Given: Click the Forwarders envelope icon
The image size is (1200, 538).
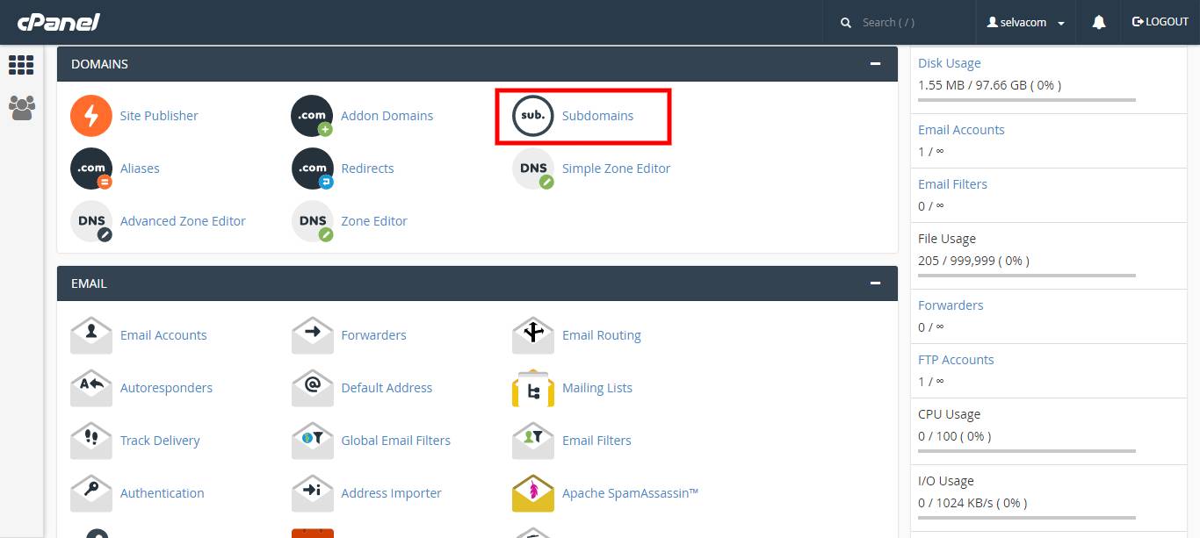Looking at the screenshot, I should 313,335.
